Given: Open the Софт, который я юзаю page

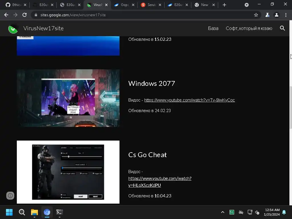Looking at the screenshot, I should (x=249, y=28).
